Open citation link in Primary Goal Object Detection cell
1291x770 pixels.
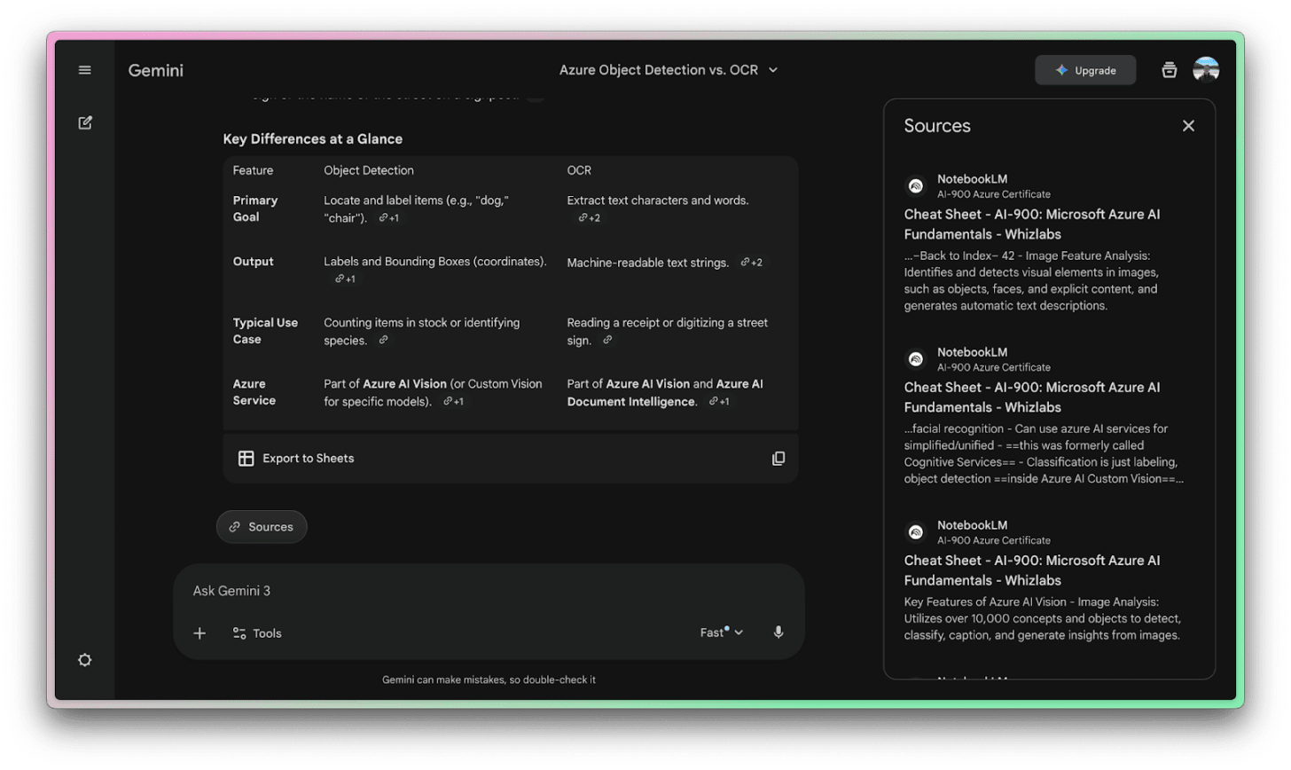[388, 218]
